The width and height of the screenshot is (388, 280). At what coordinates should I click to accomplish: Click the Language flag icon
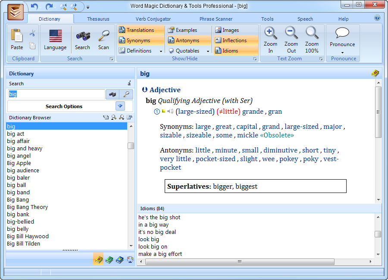point(55,39)
